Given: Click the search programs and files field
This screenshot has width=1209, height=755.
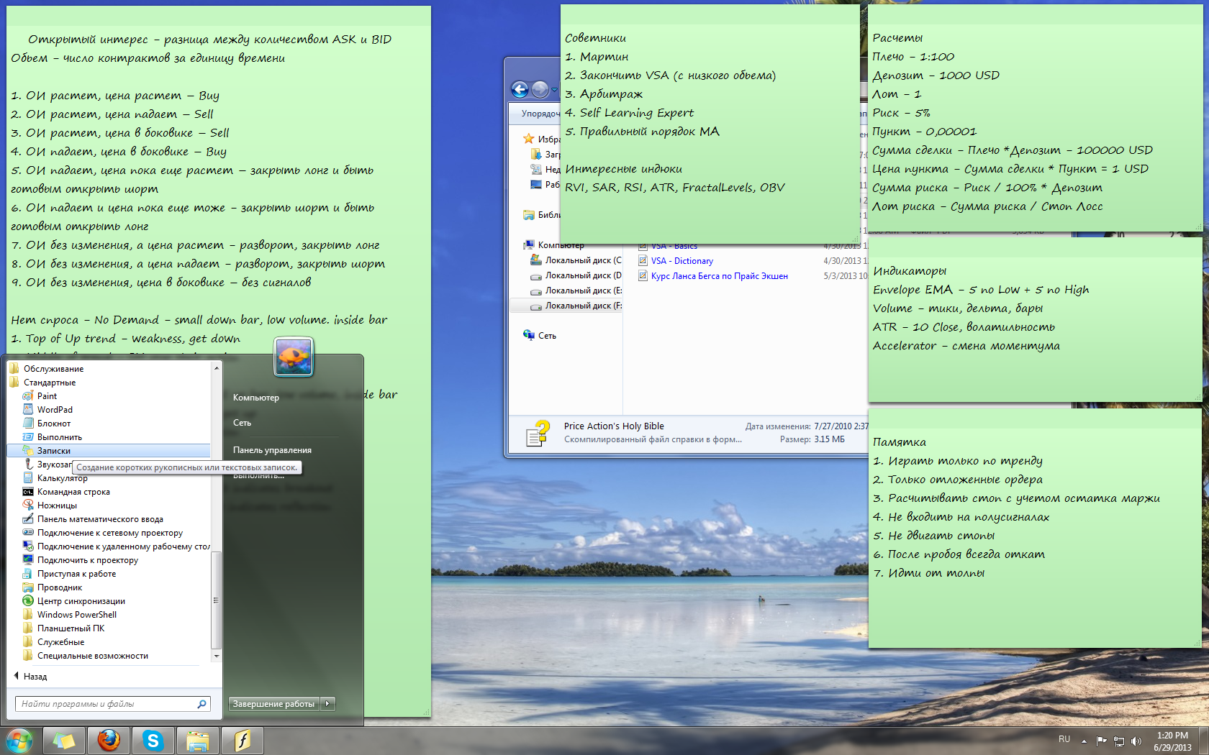Looking at the screenshot, I should tap(113, 704).
